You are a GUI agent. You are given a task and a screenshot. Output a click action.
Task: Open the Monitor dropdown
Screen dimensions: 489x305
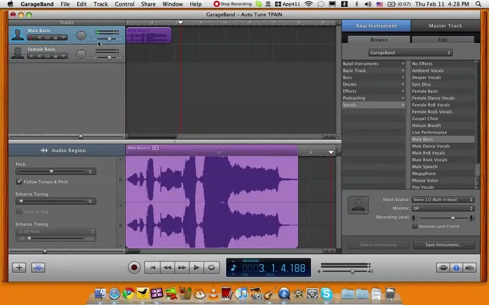[x=443, y=208]
